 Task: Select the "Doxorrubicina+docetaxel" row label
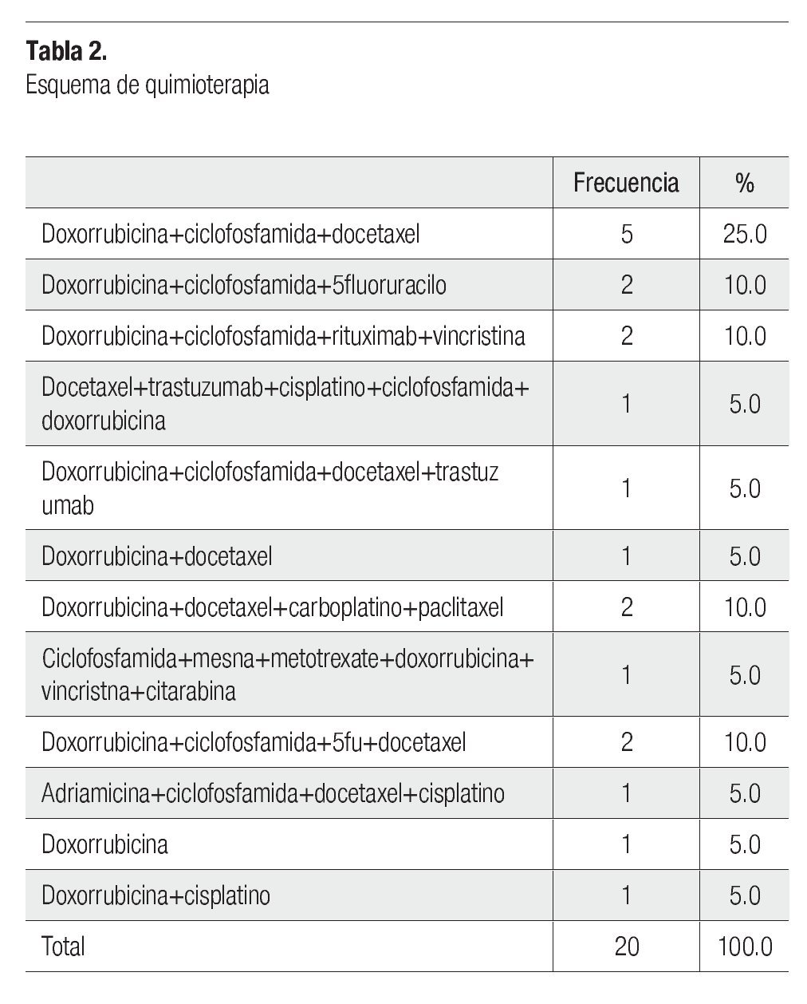pyautogui.click(x=157, y=555)
